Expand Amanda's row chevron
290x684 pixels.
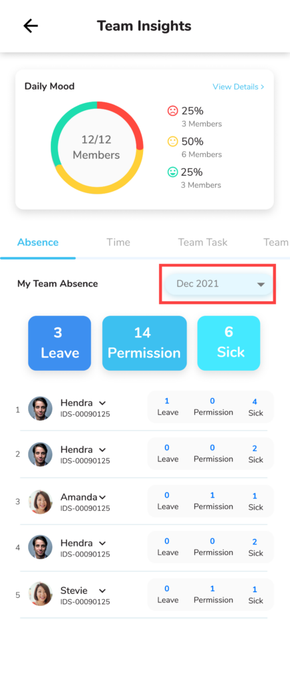click(x=102, y=497)
